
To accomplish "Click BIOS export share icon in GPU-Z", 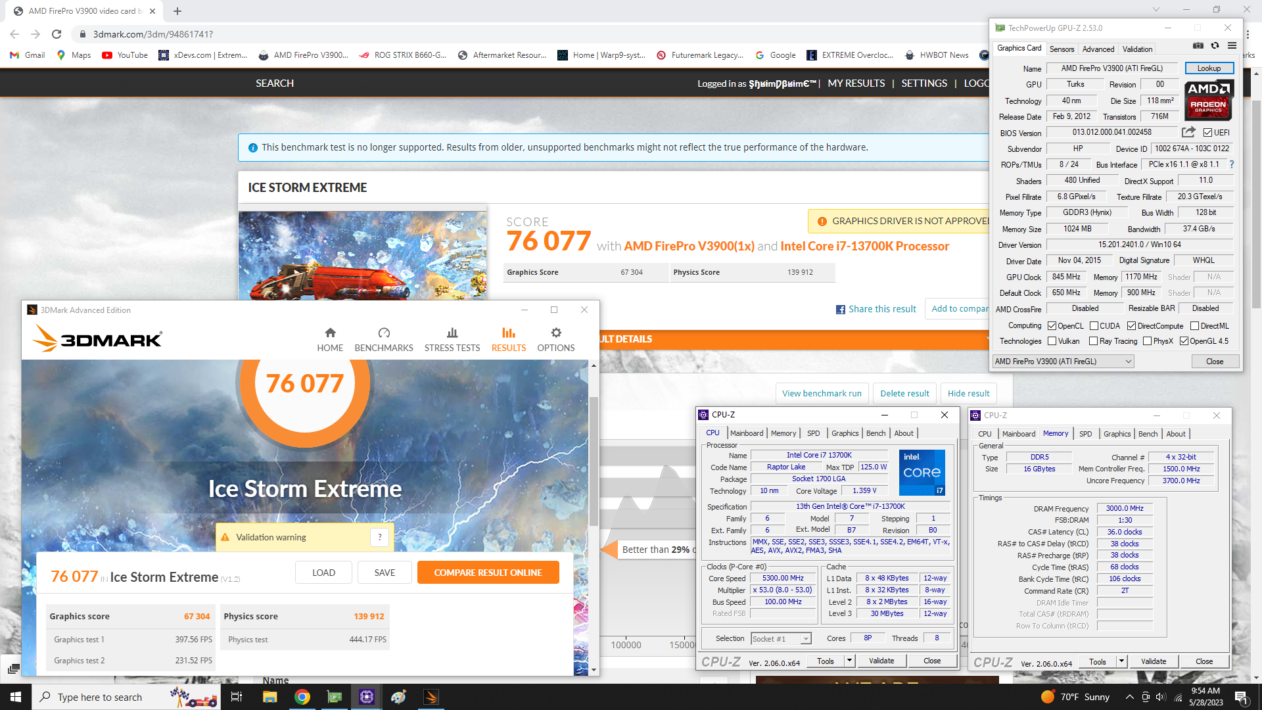I will tap(1188, 132).
